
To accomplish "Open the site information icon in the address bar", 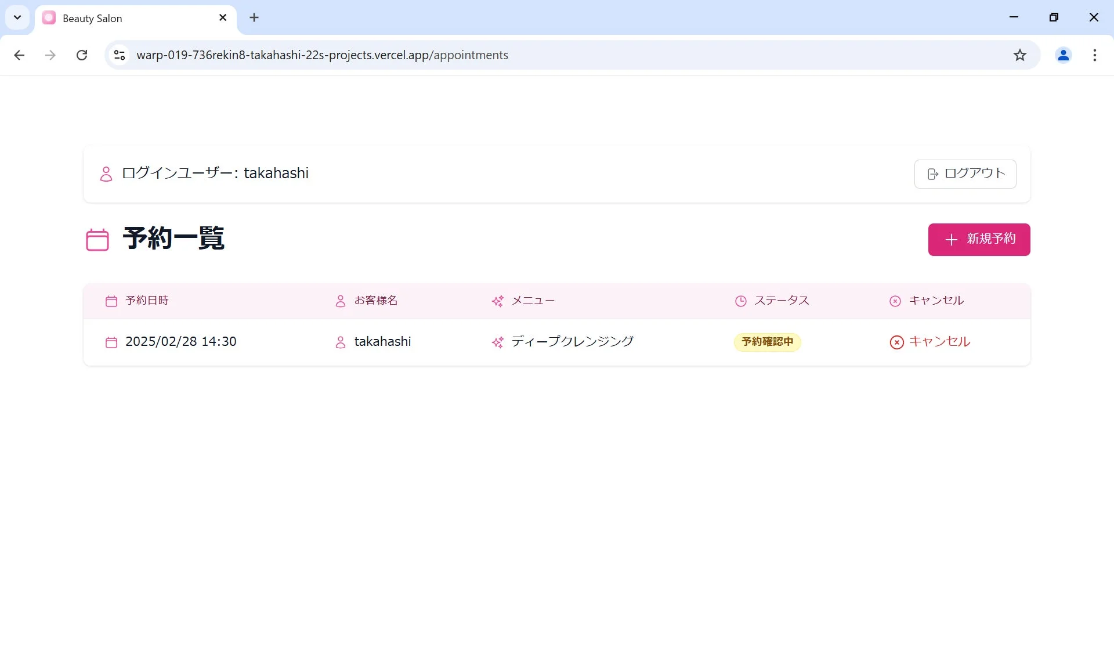I will coord(119,55).
